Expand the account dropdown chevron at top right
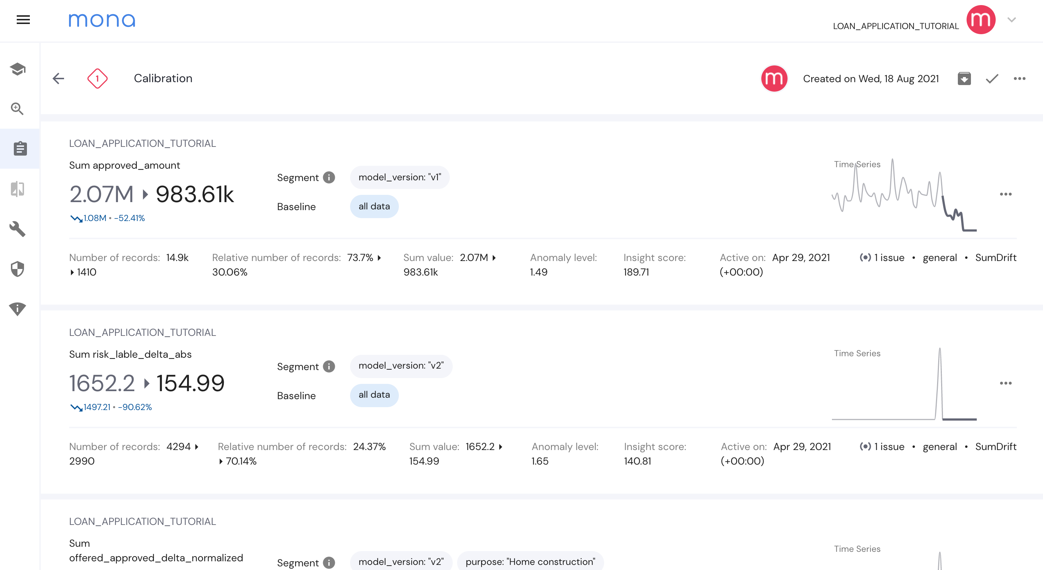 (1011, 20)
